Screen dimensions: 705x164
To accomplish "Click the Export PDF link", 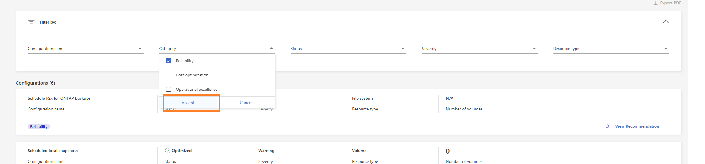I will coord(670,3).
